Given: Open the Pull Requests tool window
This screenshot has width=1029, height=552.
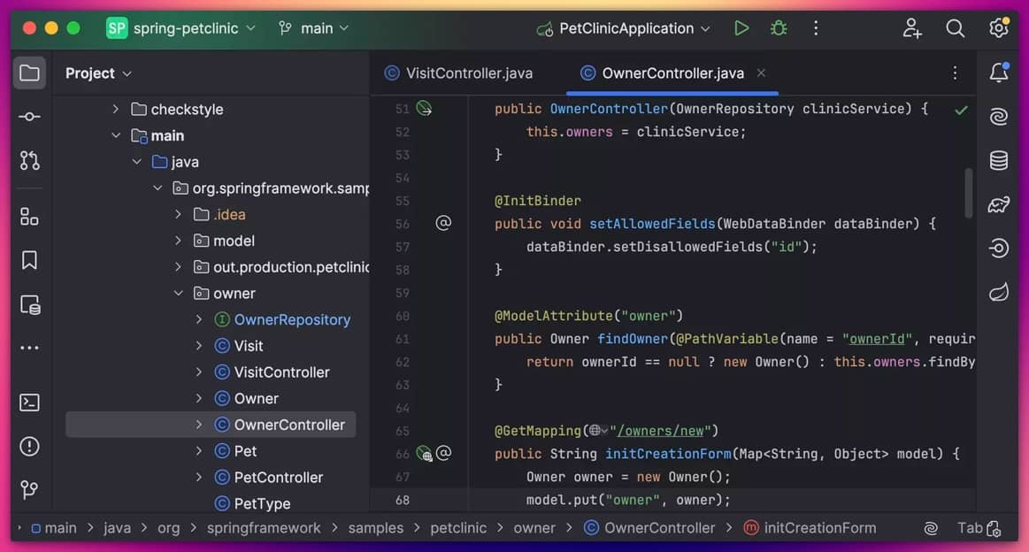Looking at the screenshot, I should tap(29, 161).
